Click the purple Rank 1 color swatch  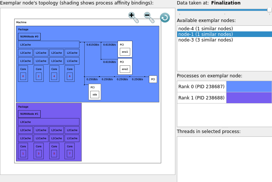pos(249,98)
